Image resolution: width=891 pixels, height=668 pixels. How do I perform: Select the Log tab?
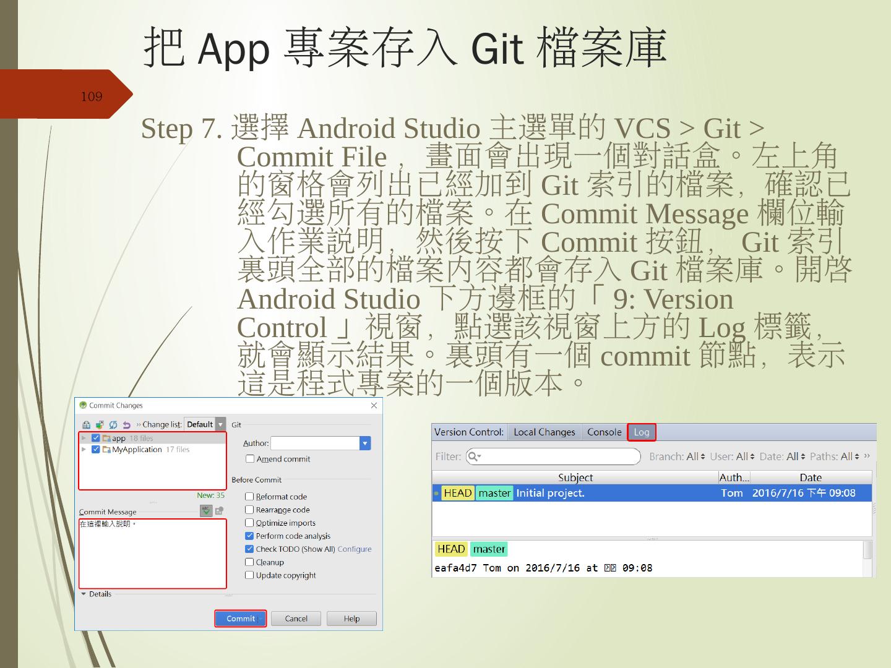click(x=642, y=432)
